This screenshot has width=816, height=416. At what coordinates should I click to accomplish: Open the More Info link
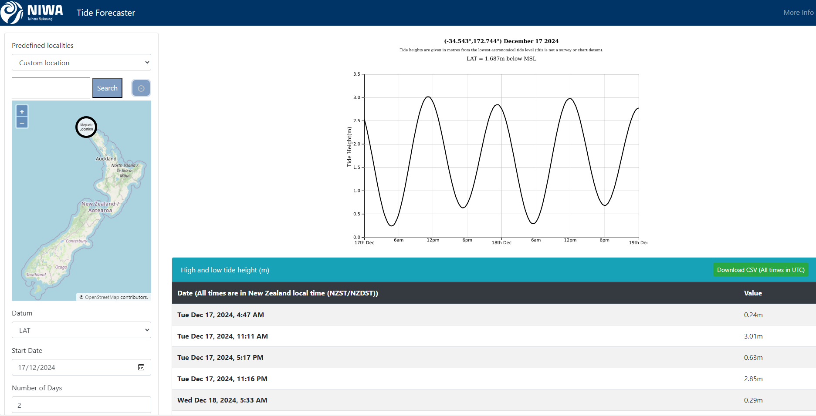pyautogui.click(x=798, y=13)
